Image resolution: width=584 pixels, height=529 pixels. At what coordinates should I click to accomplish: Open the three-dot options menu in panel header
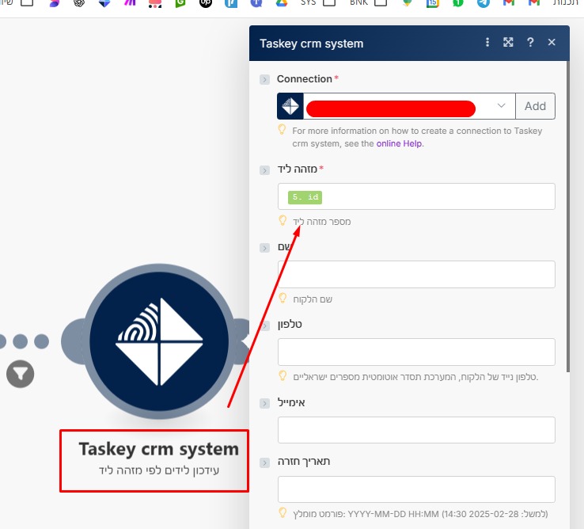tap(487, 43)
